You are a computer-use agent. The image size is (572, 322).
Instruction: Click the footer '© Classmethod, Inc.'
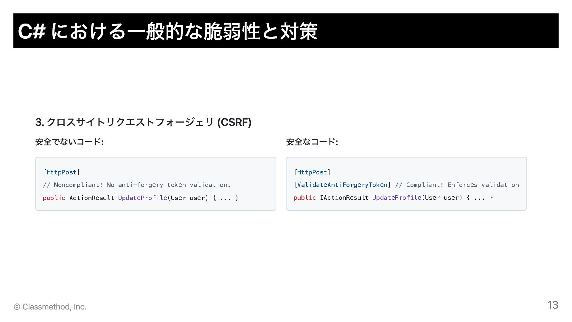(50, 307)
